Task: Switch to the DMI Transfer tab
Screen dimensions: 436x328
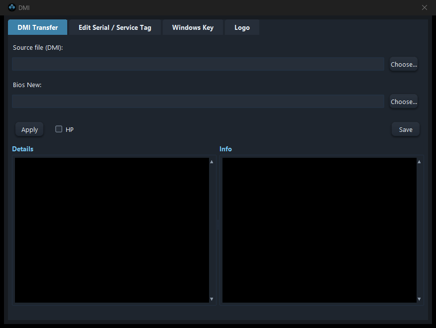Action: [x=37, y=27]
